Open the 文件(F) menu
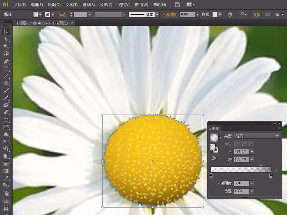The width and height of the screenshot is (287, 215). point(20,5)
